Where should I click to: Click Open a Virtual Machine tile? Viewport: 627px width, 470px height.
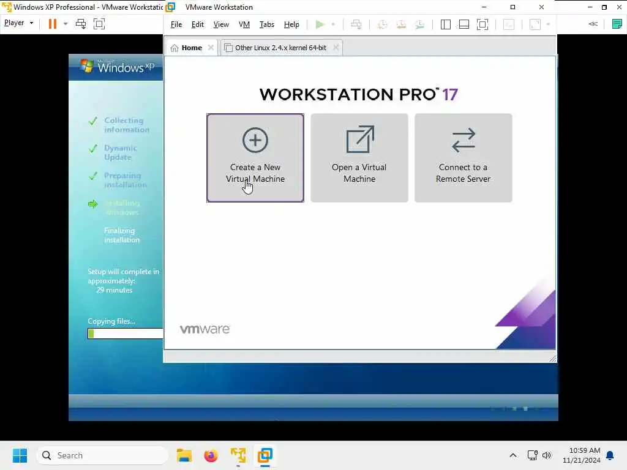(x=359, y=158)
